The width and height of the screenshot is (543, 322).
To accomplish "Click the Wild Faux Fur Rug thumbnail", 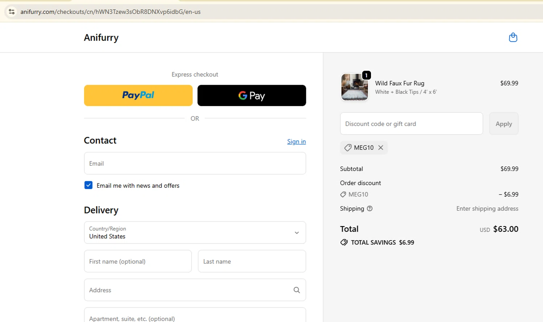I will pyautogui.click(x=354, y=87).
